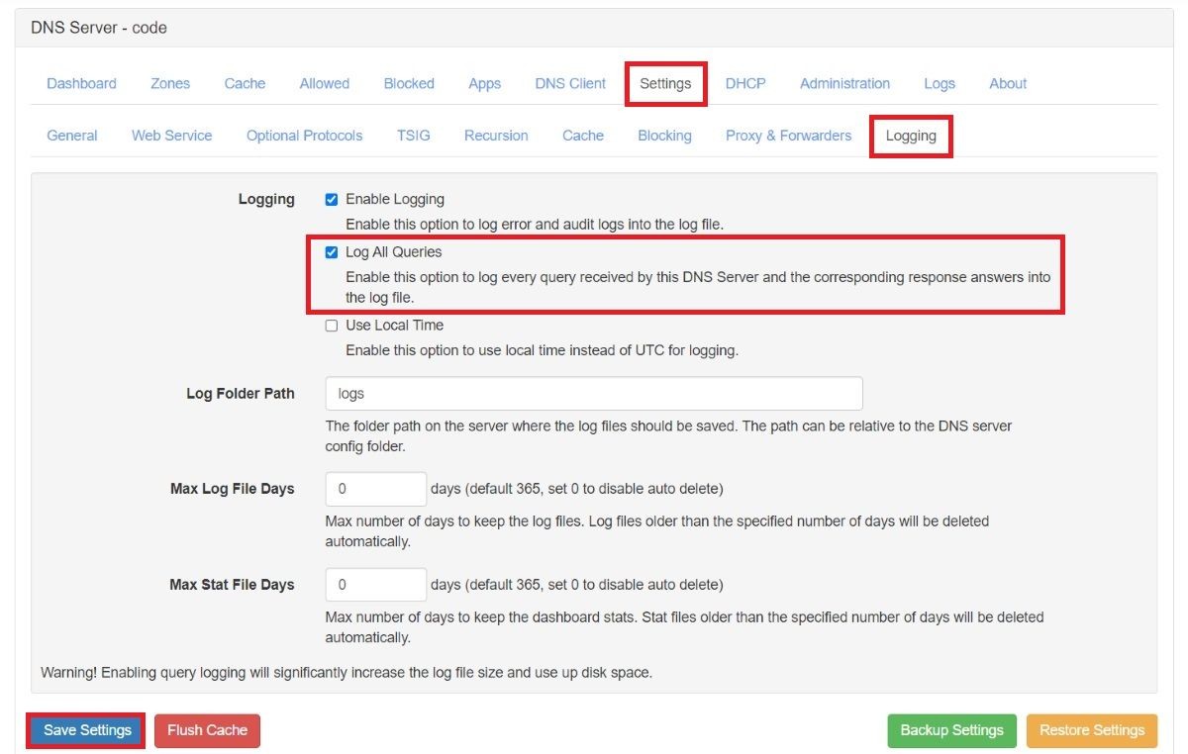Image resolution: width=1188 pixels, height=754 pixels.
Task: Uncheck the Log All Queries option
Action: point(332,252)
